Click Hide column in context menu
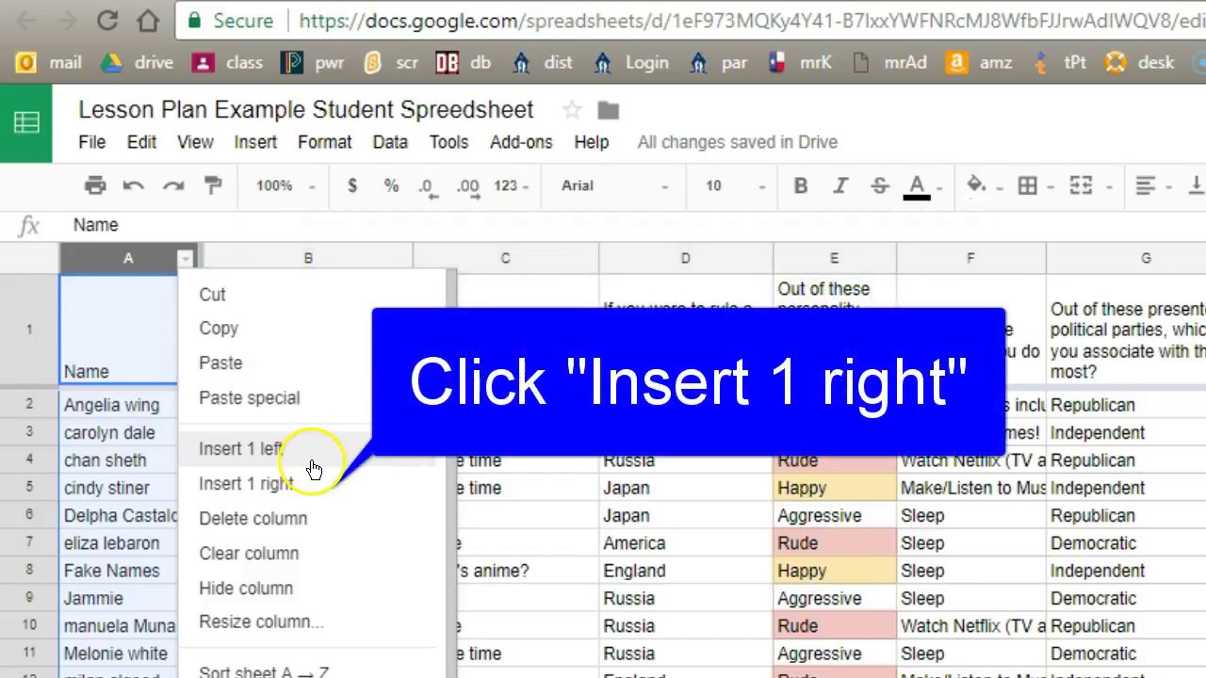The image size is (1206, 678). (246, 589)
